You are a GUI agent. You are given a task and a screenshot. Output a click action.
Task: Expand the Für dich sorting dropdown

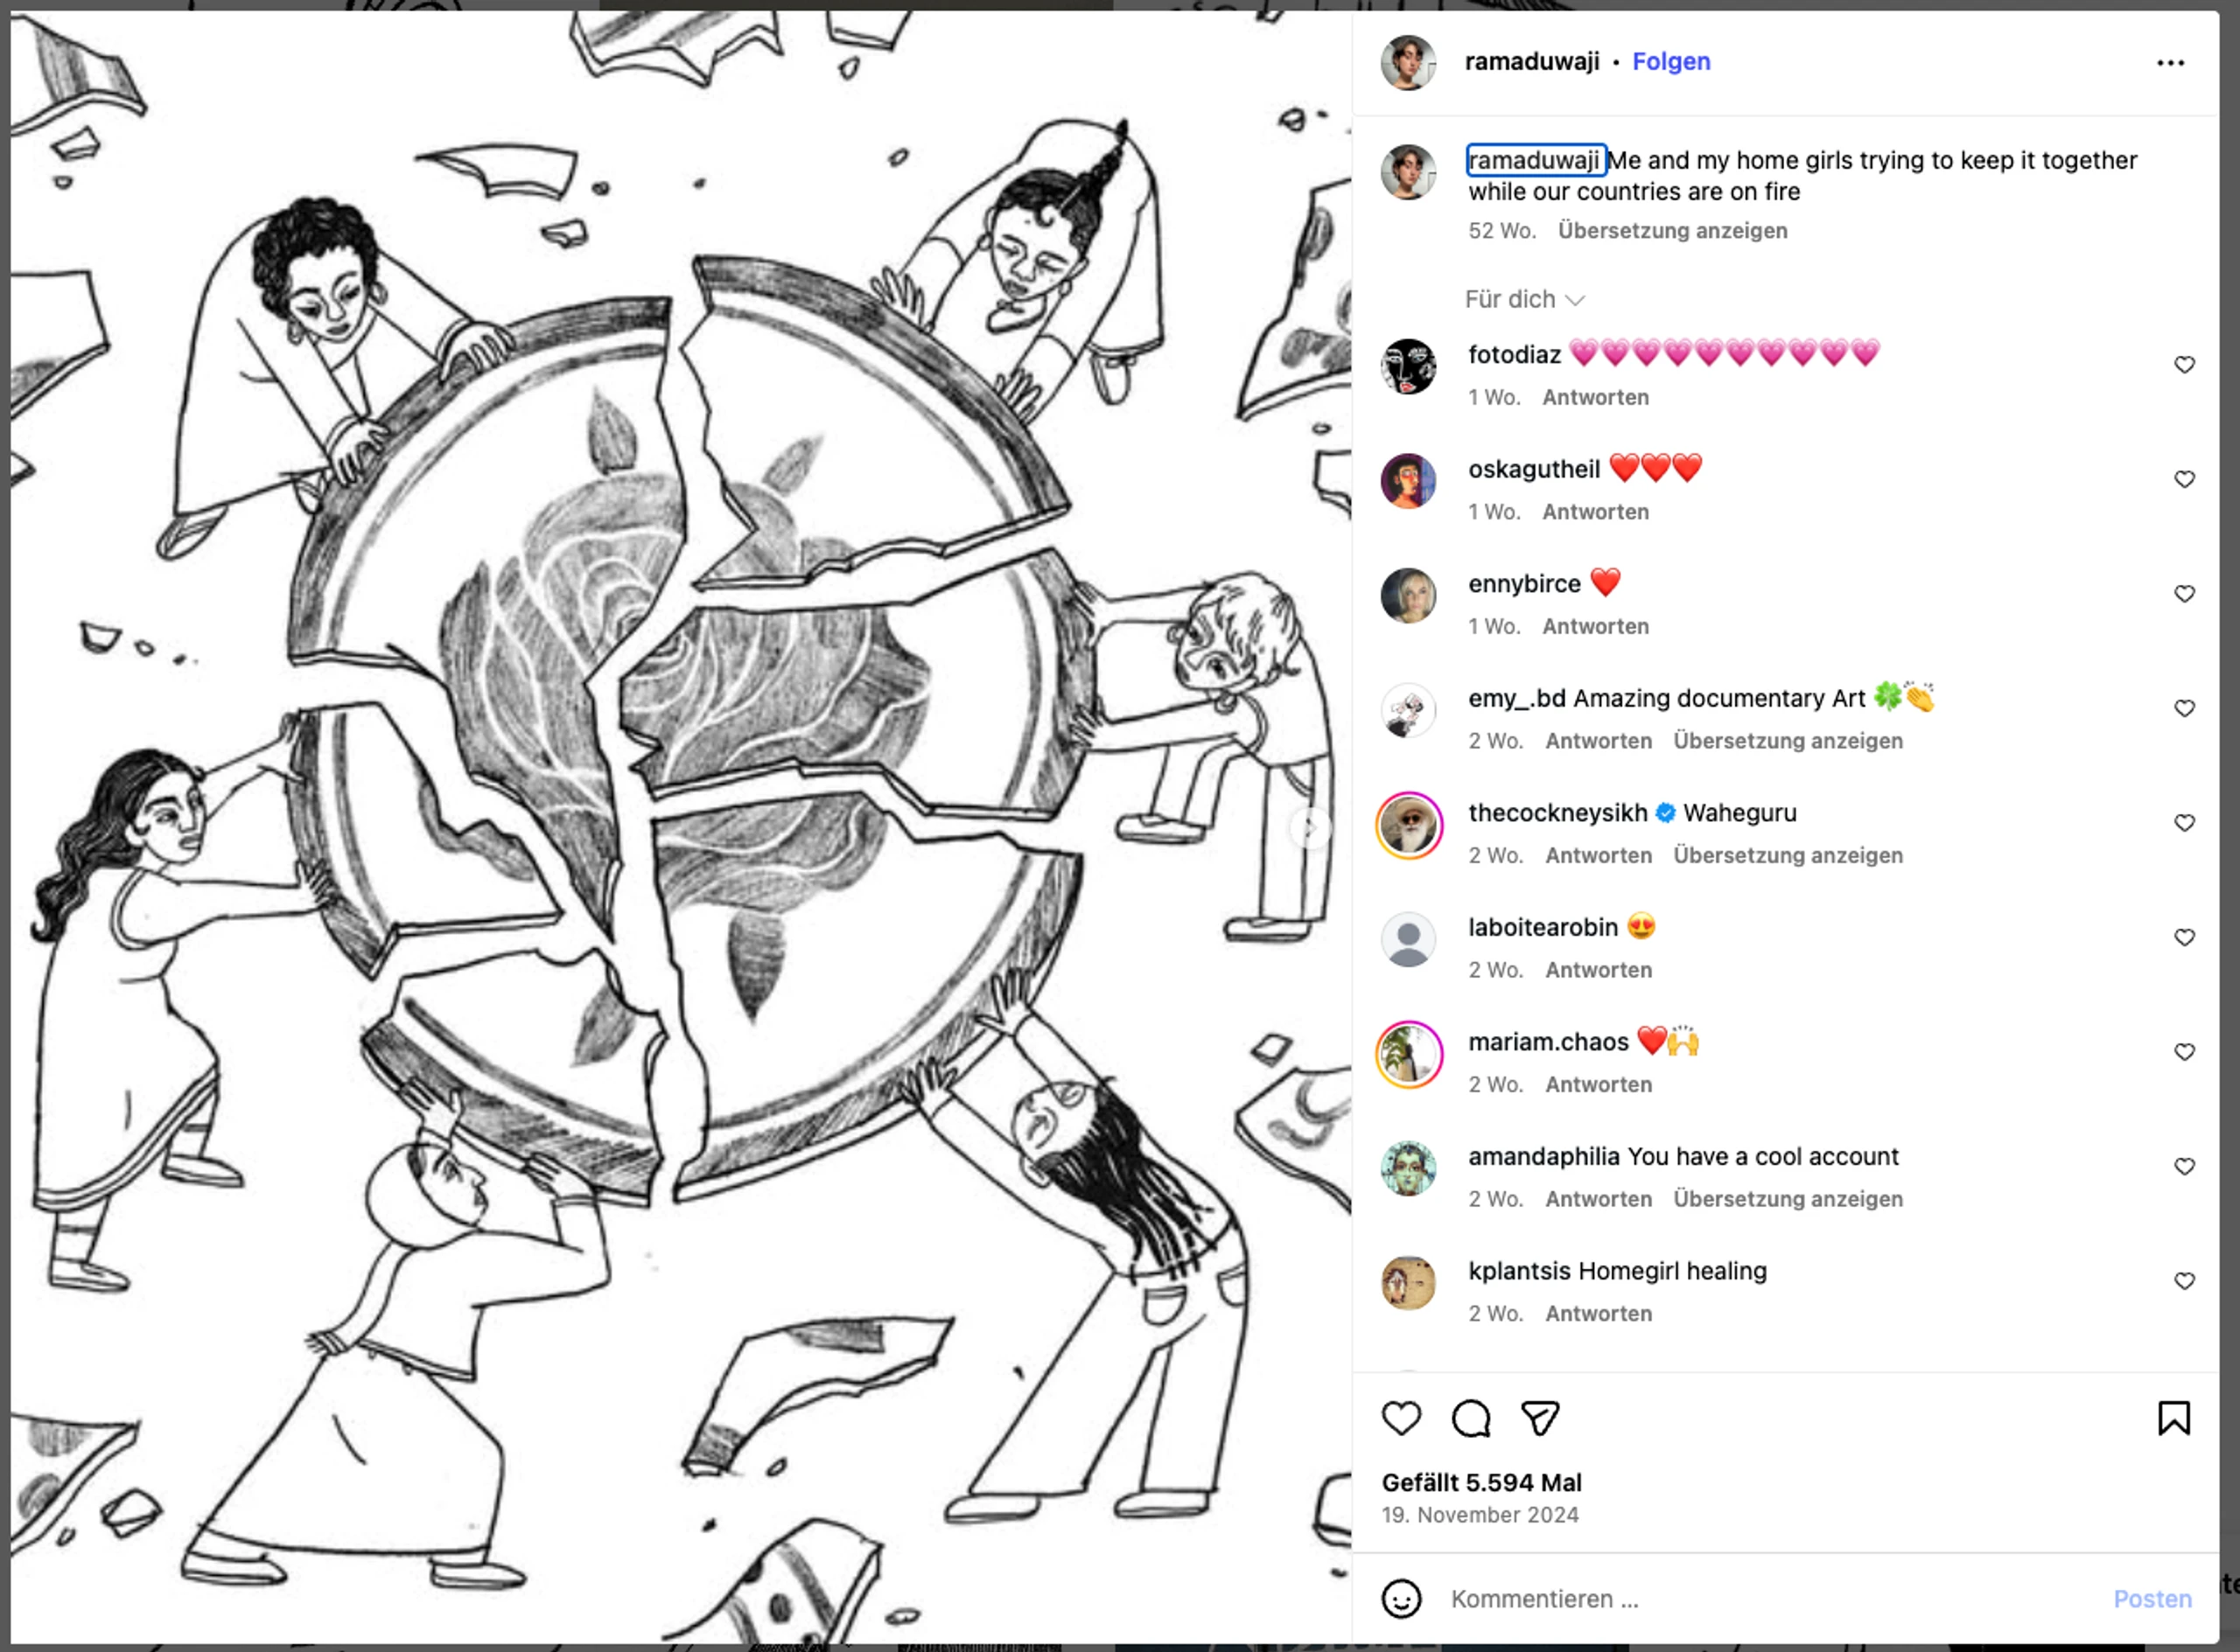click(x=1524, y=299)
